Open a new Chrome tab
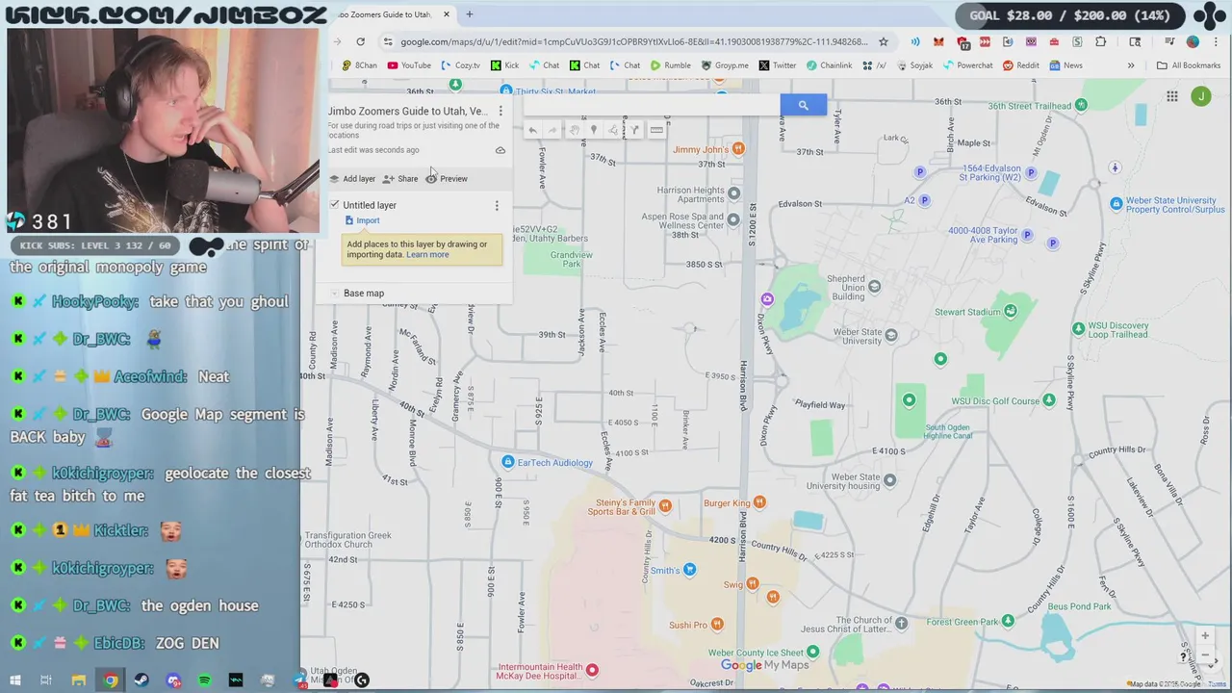1232x693 pixels. (x=469, y=14)
